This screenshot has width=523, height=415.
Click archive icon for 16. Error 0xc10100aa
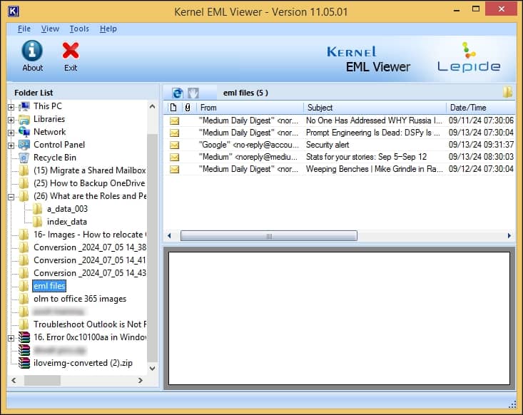pos(24,337)
